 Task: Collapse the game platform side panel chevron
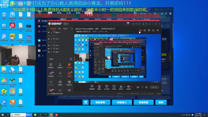pyautogui.click(x=170, y=57)
